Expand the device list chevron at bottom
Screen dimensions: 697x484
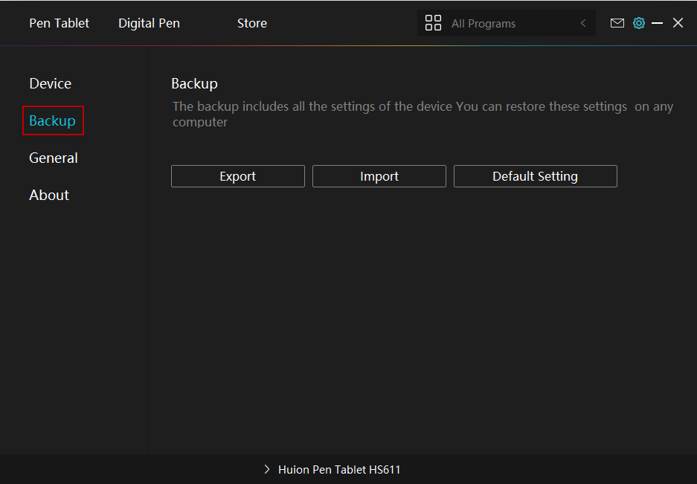tap(267, 470)
